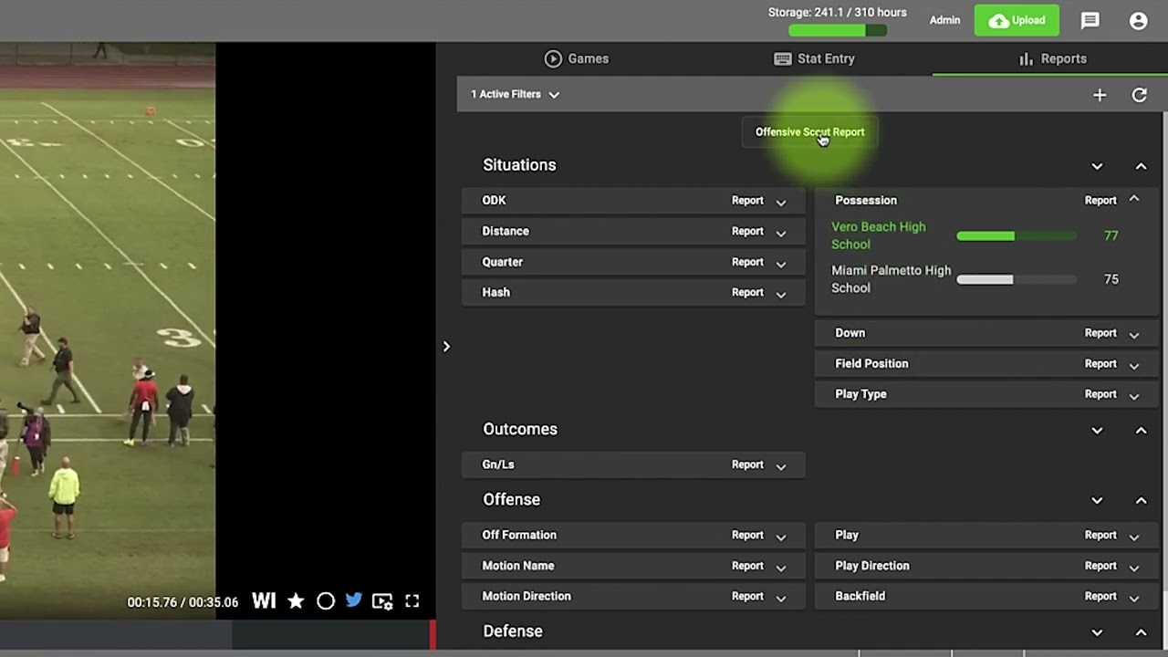Select Miami Palmetto High School possession

892,279
